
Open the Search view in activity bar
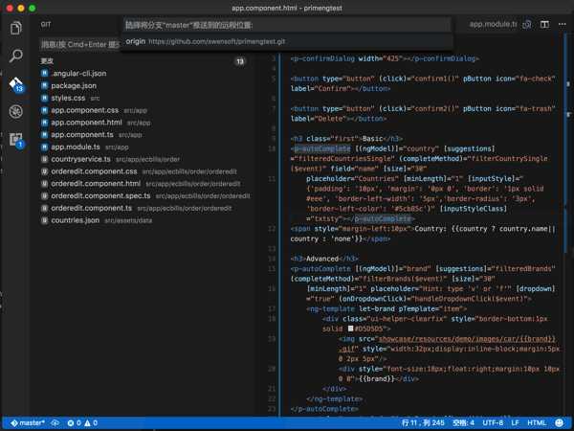(x=15, y=56)
